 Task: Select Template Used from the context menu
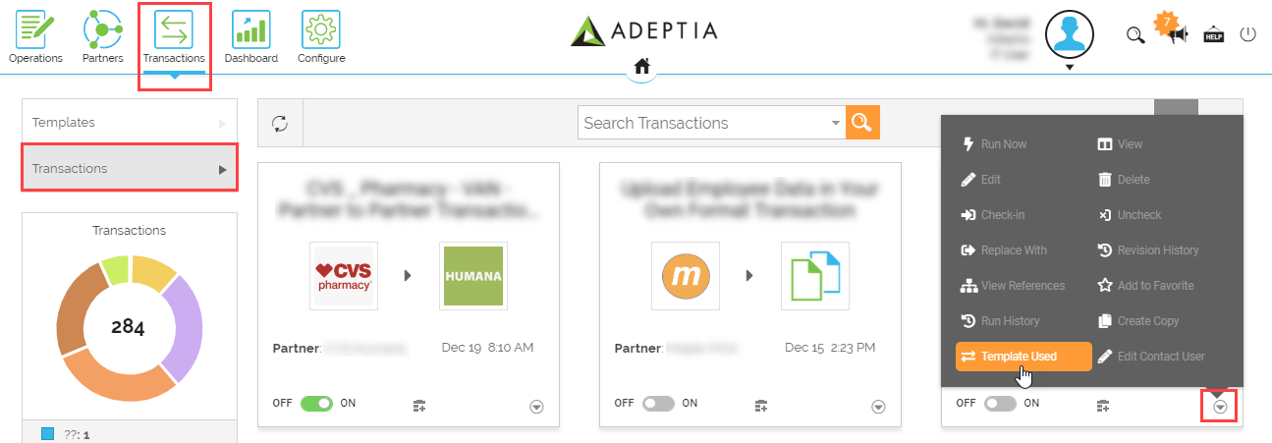point(1023,357)
